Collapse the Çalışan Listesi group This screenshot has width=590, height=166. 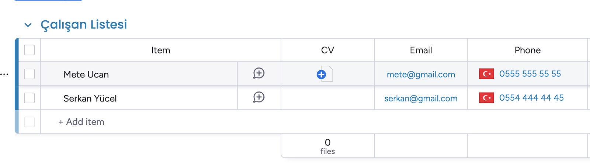coord(28,25)
